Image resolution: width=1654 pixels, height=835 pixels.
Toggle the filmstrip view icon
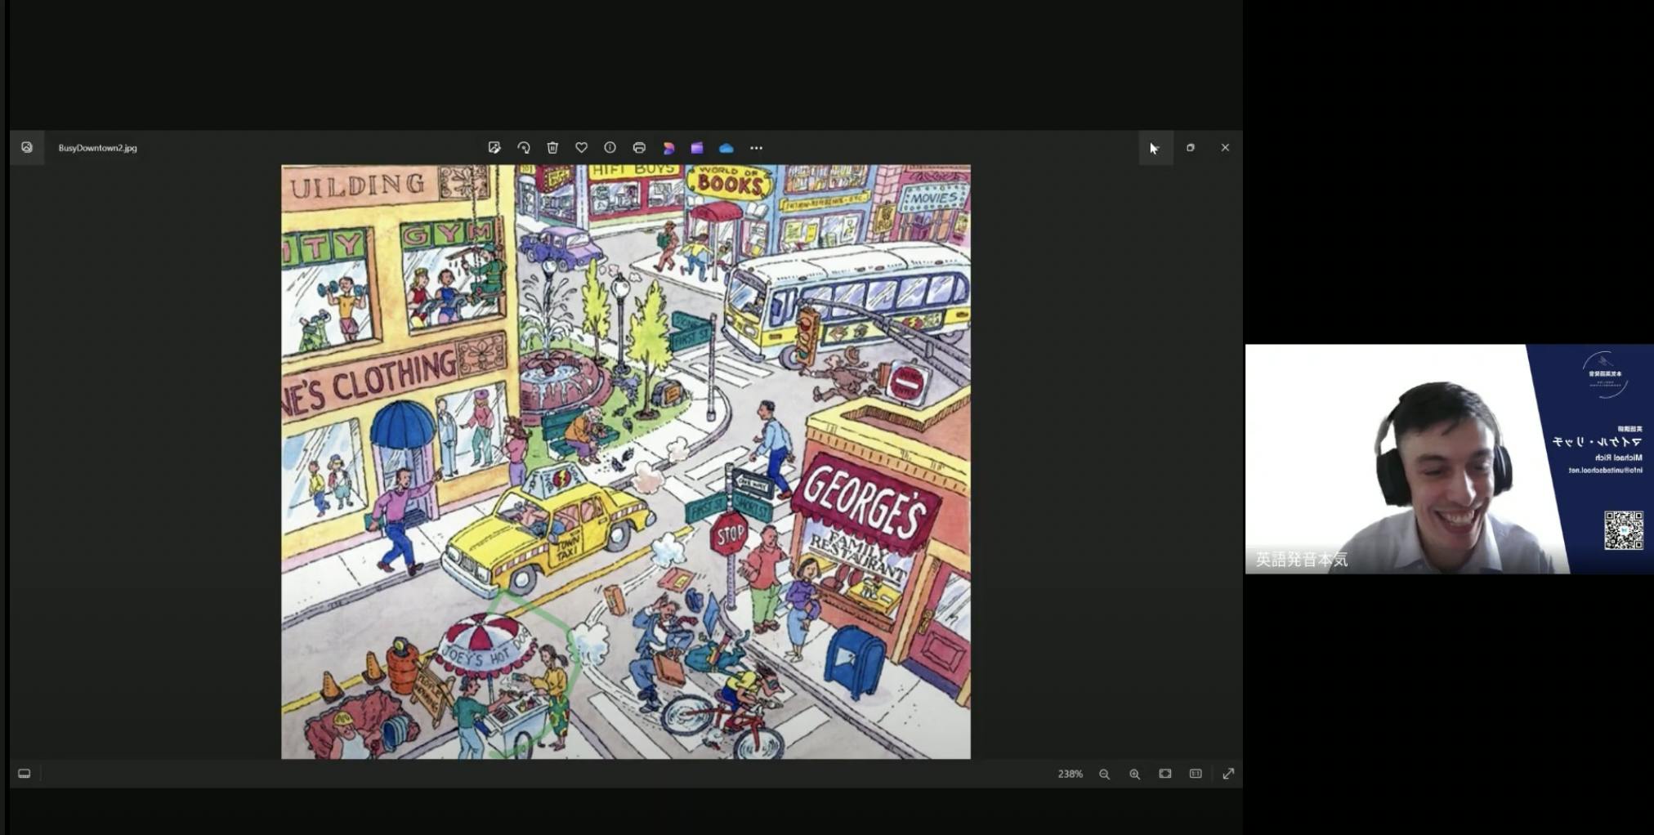point(25,774)
